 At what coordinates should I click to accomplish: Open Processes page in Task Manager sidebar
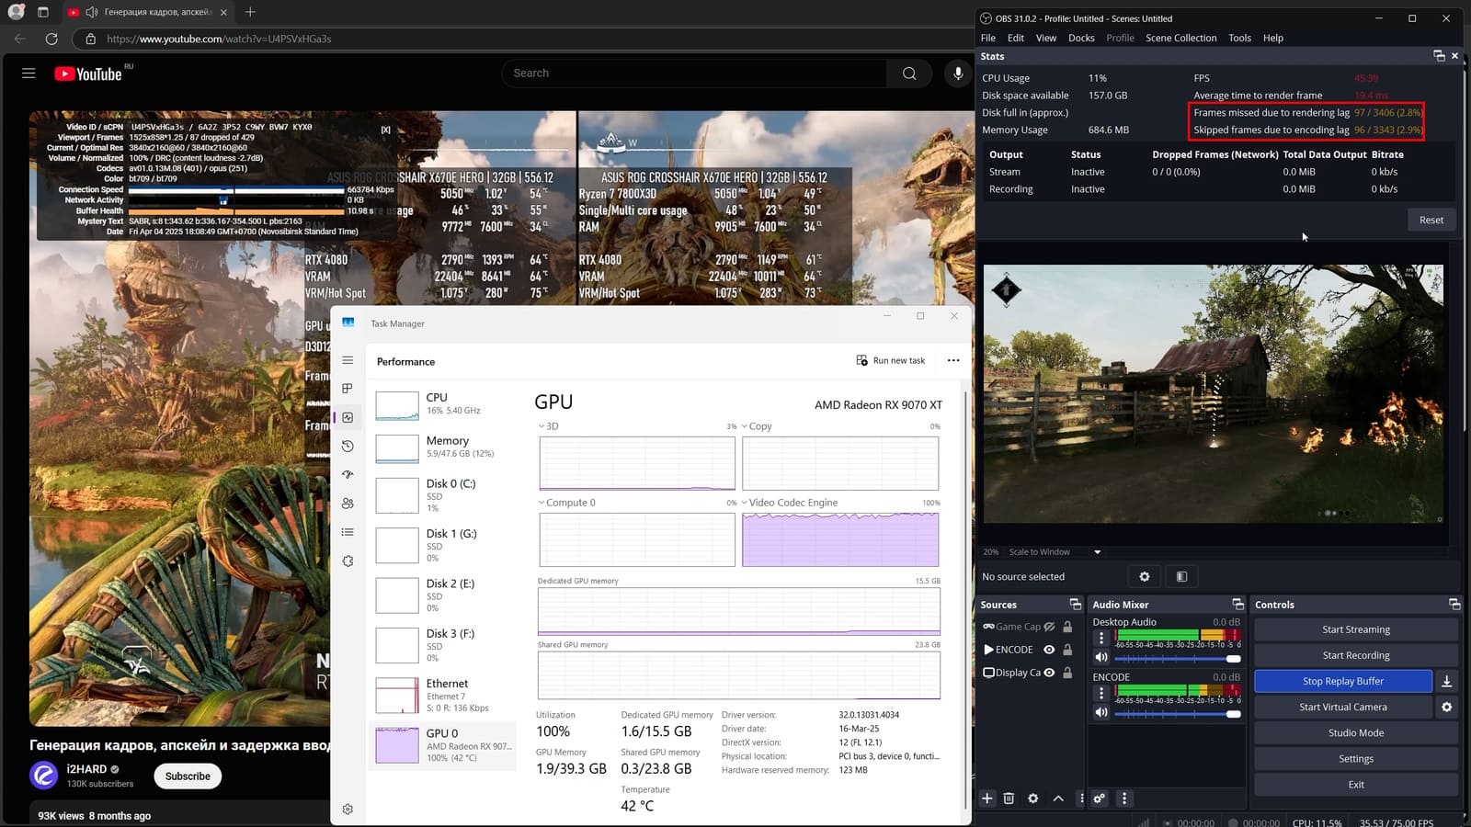[x=348, y=389]
